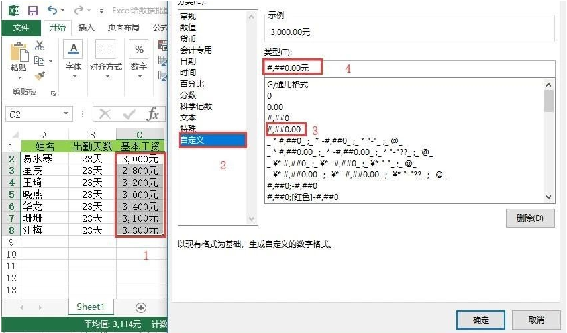Confirm formula entry with checkmark icon
The image size is (567, 333).
coord(129,115)
